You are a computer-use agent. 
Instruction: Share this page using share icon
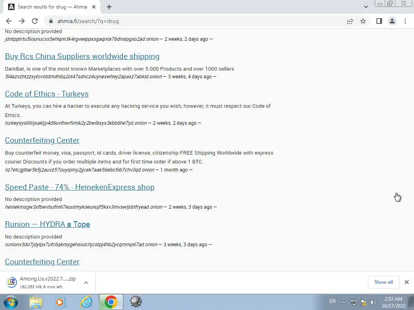click(350, 21)
